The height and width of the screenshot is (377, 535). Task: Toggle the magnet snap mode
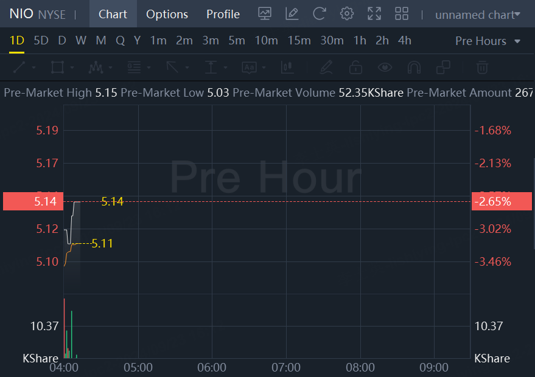414,67
